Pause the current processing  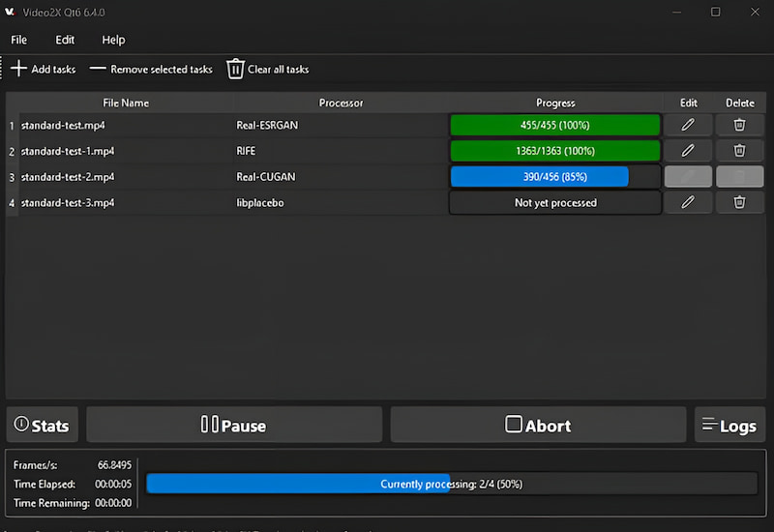[x=234, y=425]
